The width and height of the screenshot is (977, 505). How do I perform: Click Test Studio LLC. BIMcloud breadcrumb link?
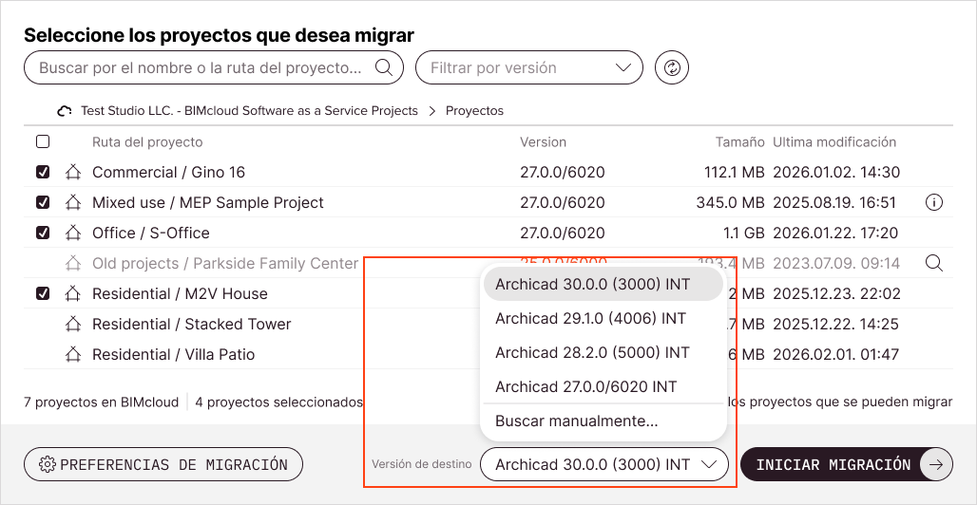tap(249, 111)
